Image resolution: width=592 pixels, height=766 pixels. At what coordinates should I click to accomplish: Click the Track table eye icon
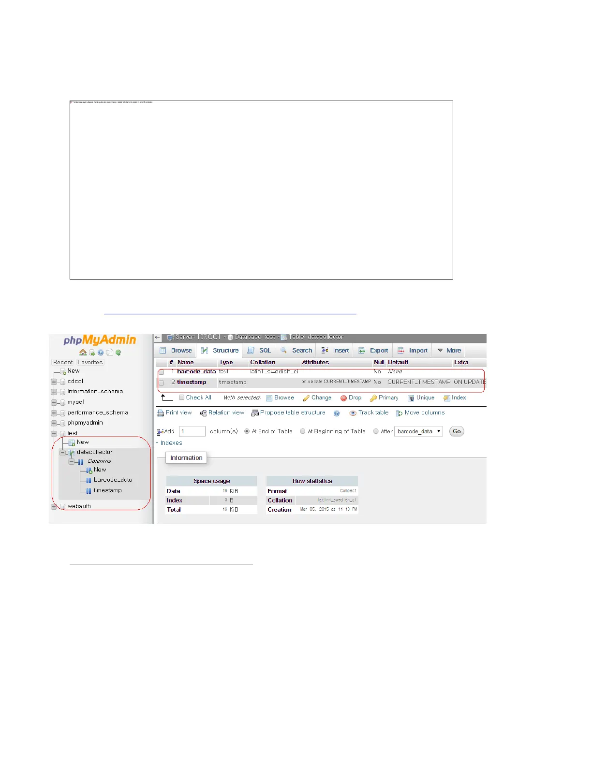point(353,413)
